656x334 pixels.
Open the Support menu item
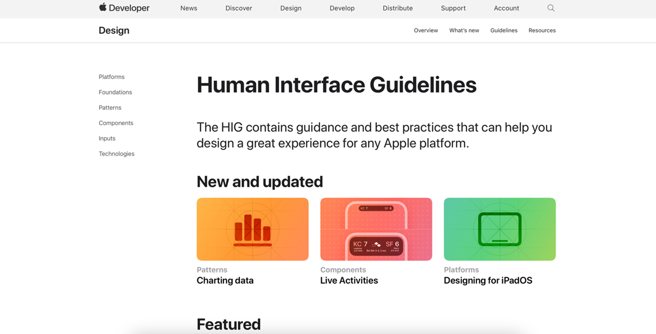[453, 8]
